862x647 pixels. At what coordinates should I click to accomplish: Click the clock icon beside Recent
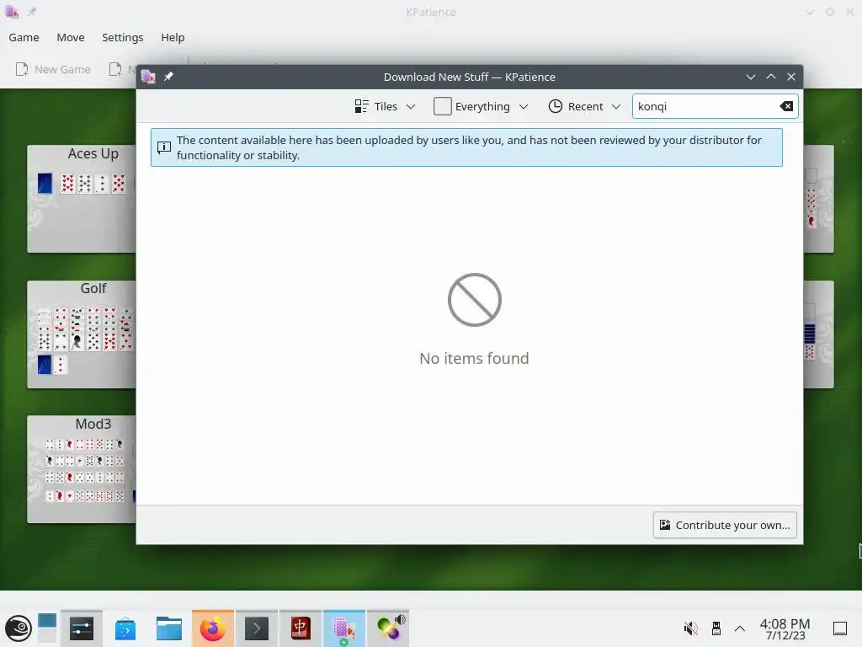[x=556, y=106]
